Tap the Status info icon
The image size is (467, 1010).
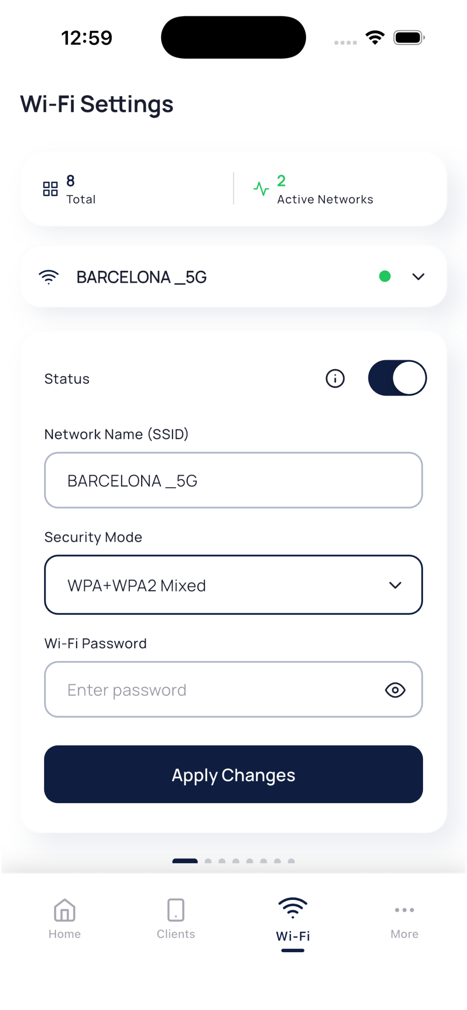point(335,378)
